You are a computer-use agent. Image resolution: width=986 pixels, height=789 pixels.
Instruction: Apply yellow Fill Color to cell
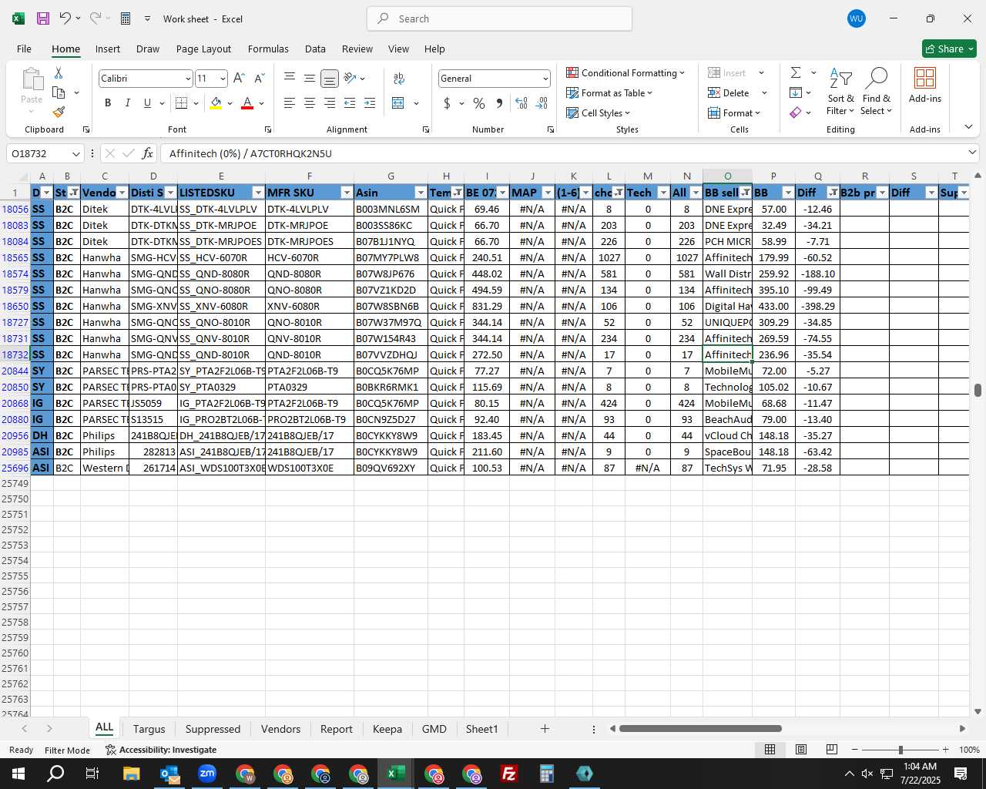click(216, 103)
